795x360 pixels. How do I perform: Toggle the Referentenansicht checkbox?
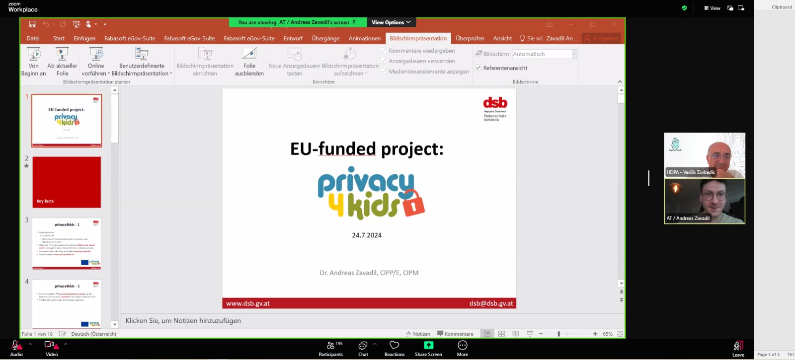478,68
